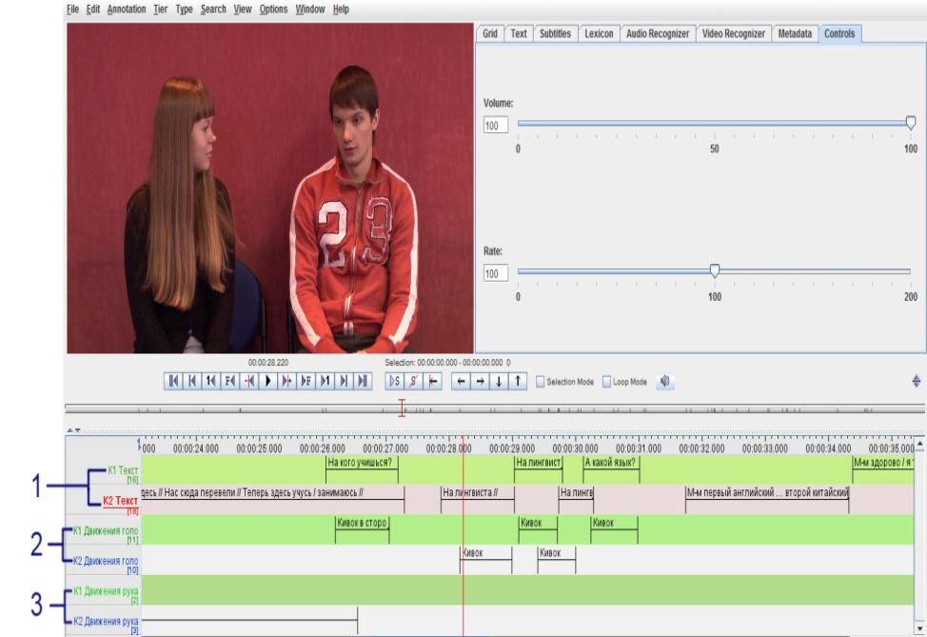This screenshot has width=927, height=637.
Task: Switch to the Audio Recognizer tab
Action: click(x=658, y=33)
